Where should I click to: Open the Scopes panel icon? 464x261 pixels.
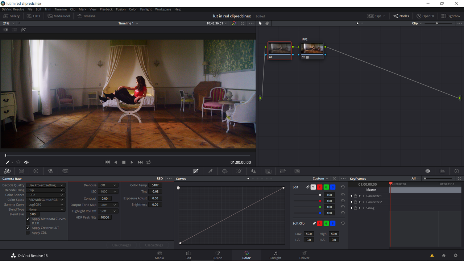click(x=442, y=171)
